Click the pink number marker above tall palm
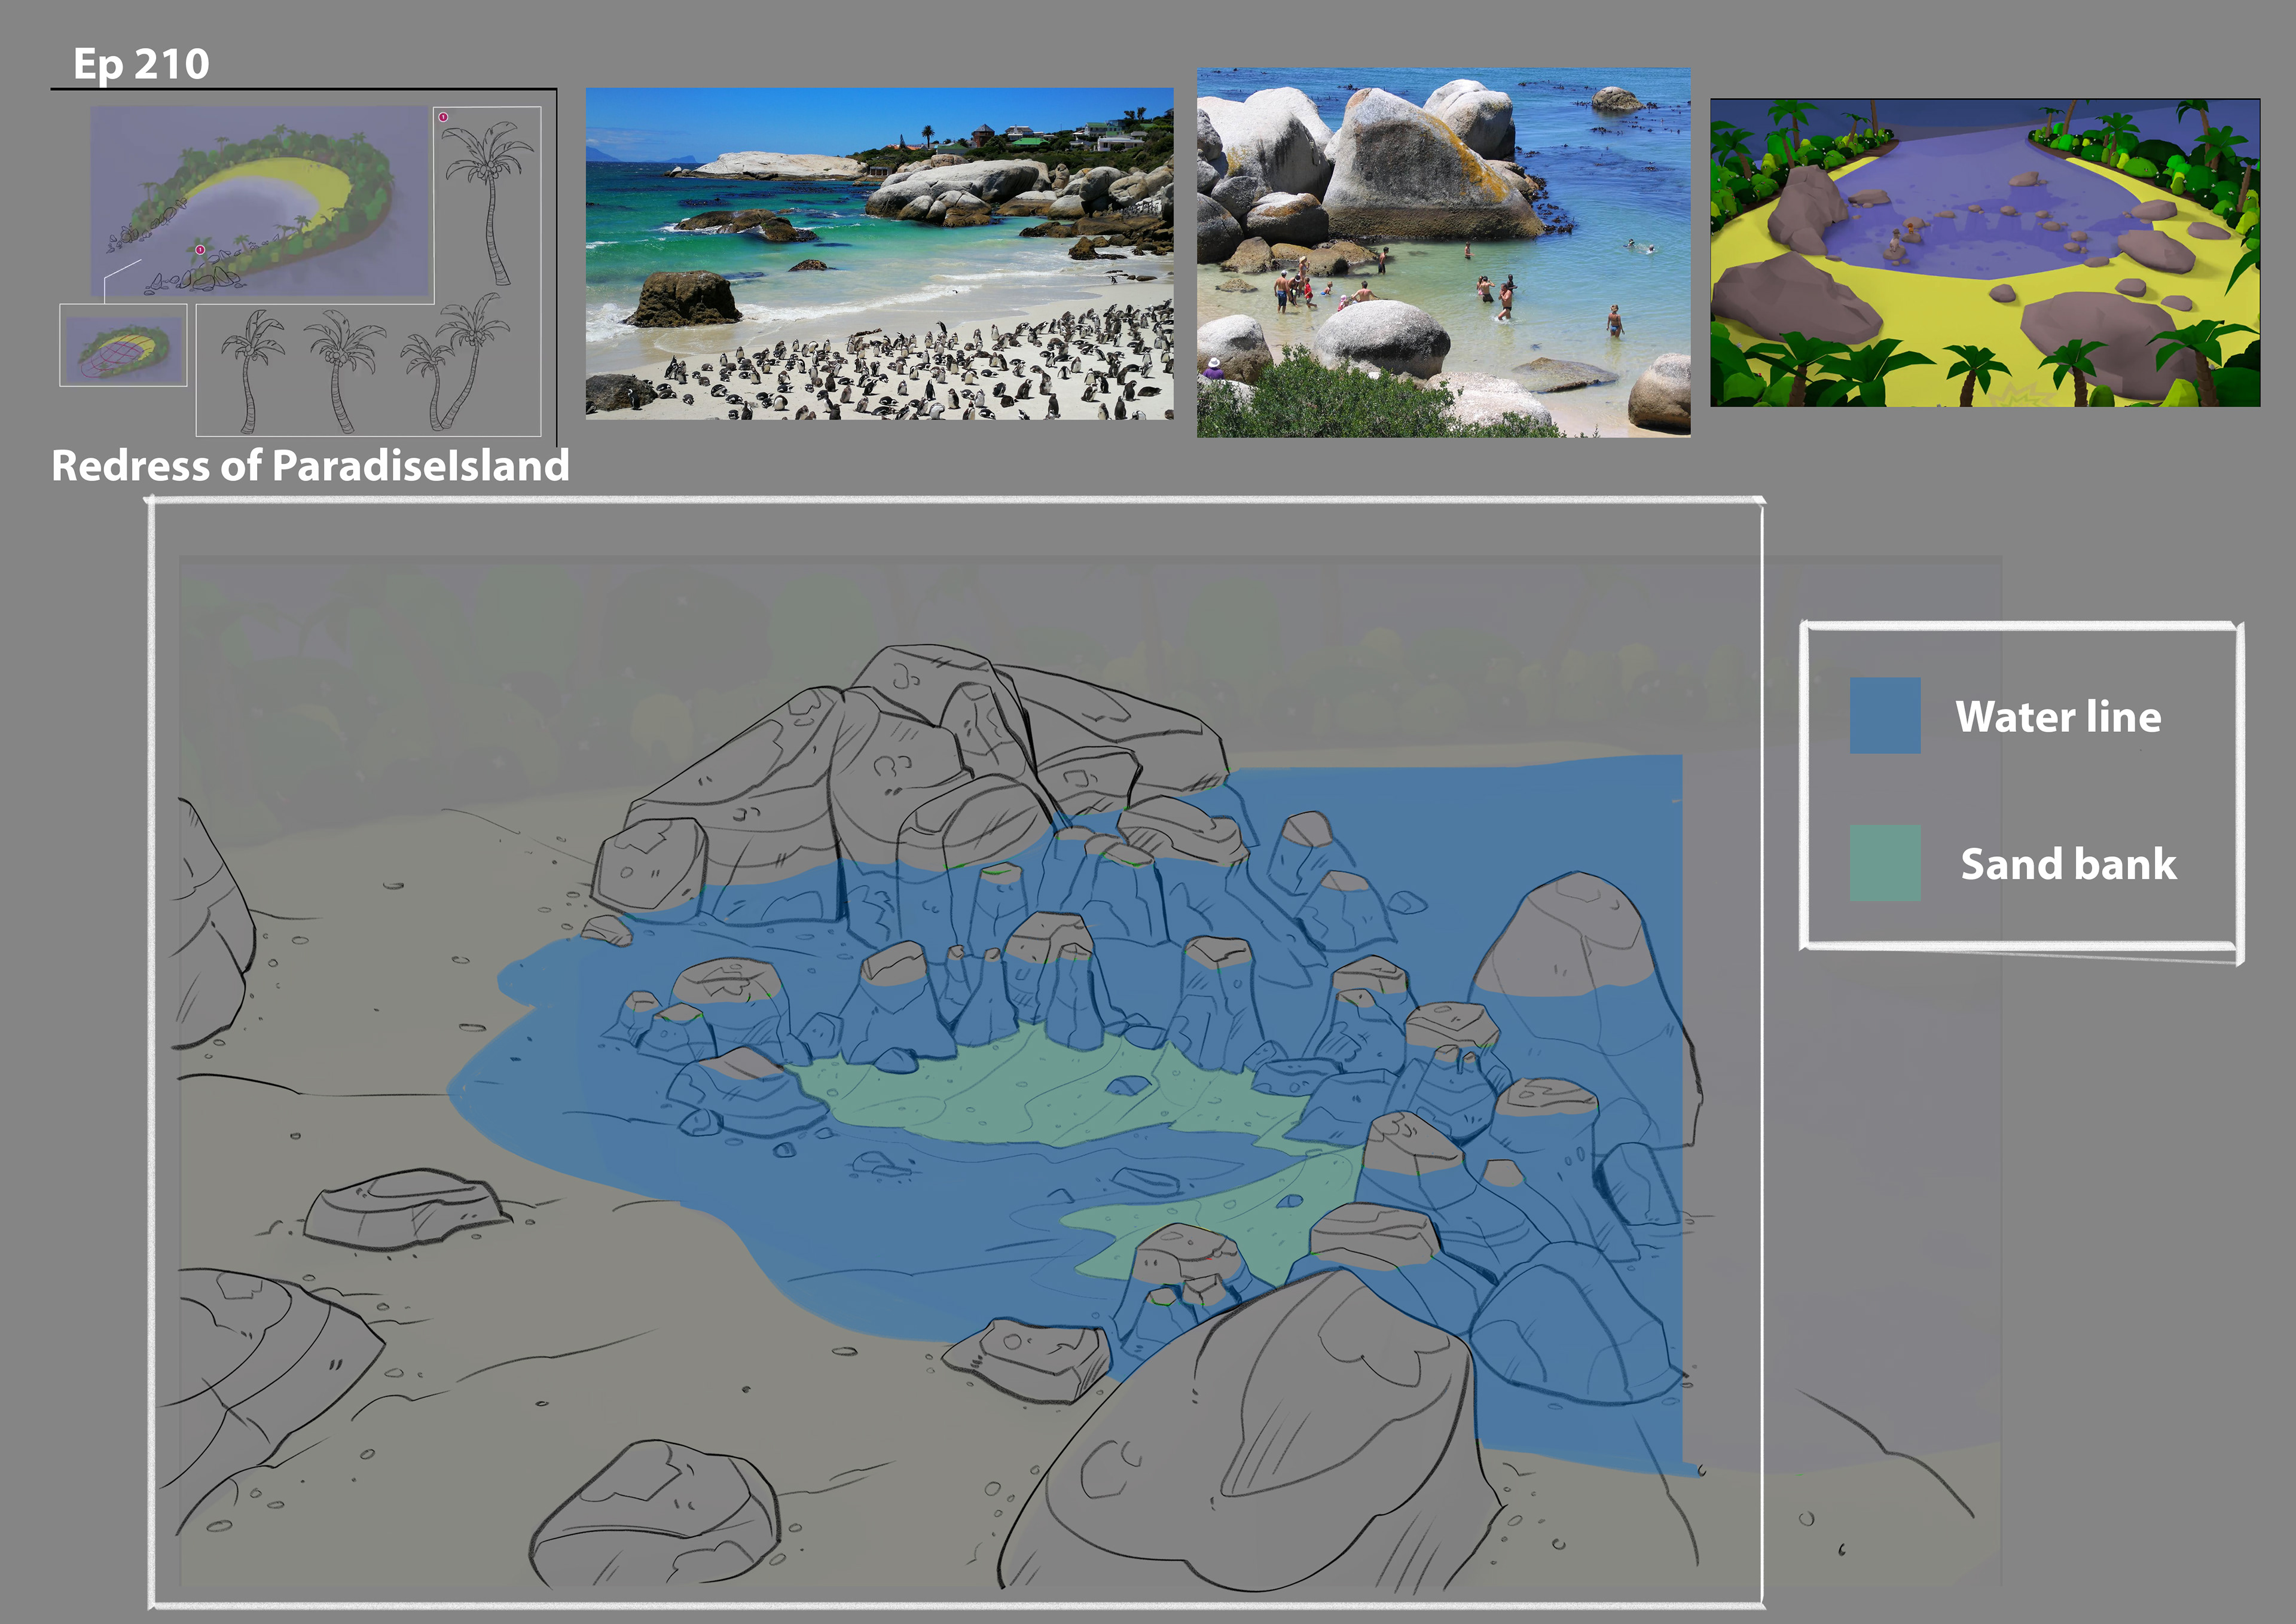Viewport: 2296px width, 1624px height. point(443,117)
